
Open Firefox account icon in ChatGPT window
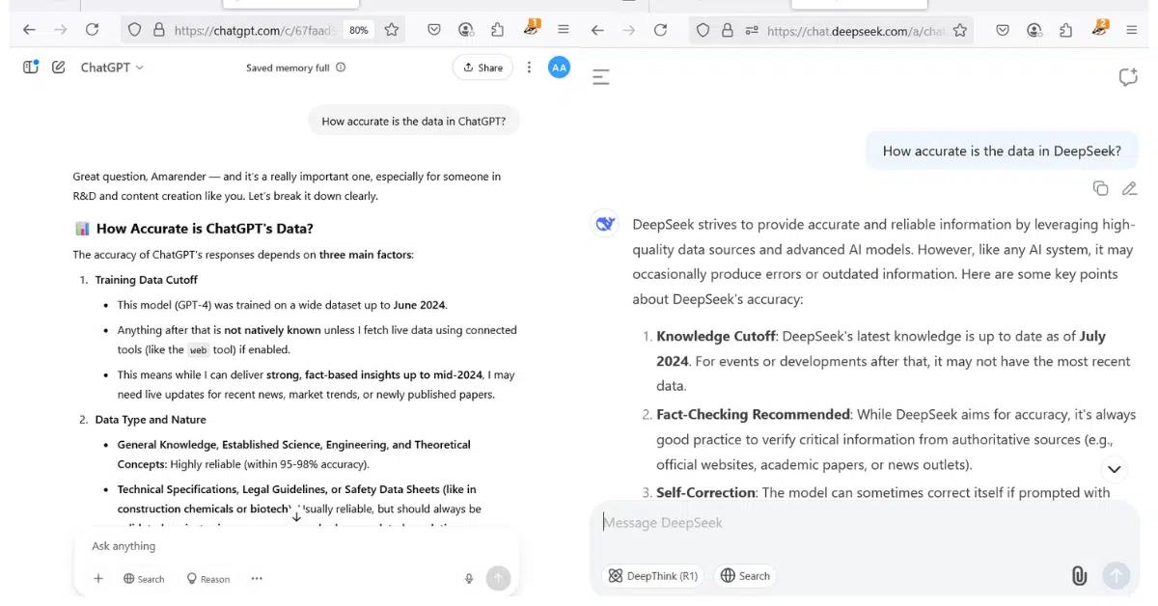click(466, 30)
